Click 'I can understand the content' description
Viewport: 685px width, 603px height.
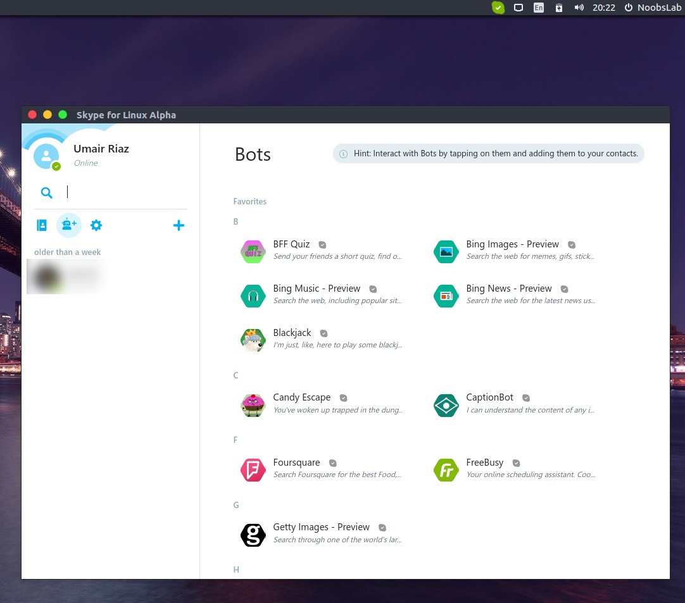[531, 410]
